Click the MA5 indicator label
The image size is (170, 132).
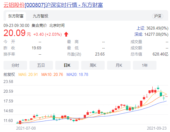tap(28, 74)
